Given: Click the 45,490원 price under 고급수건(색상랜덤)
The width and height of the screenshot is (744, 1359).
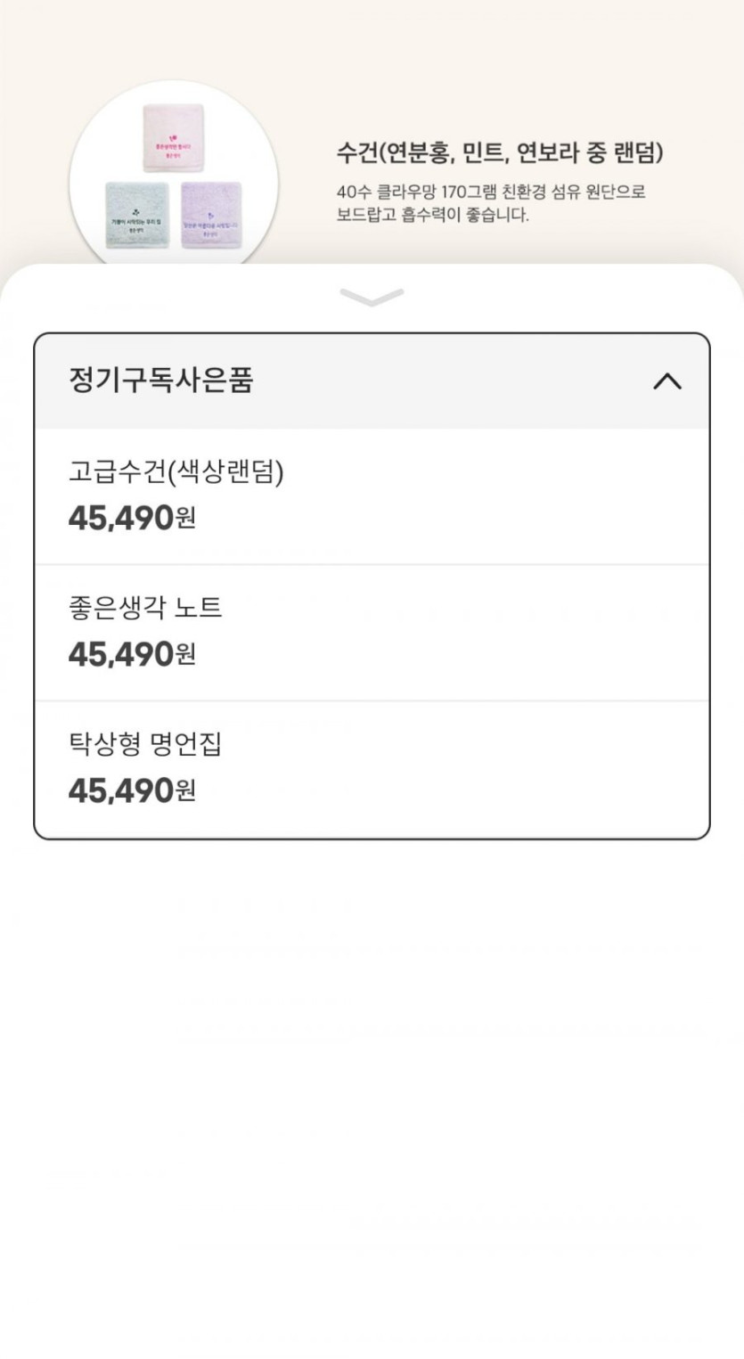Looking at the screenshot, I should pos(132,519).
